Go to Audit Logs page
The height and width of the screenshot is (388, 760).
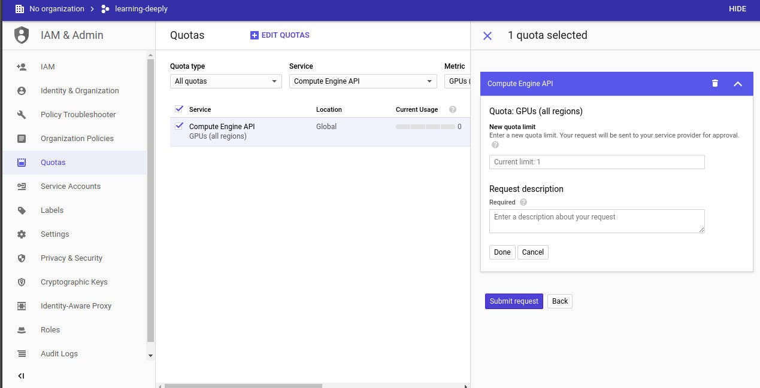click(59, 354)
